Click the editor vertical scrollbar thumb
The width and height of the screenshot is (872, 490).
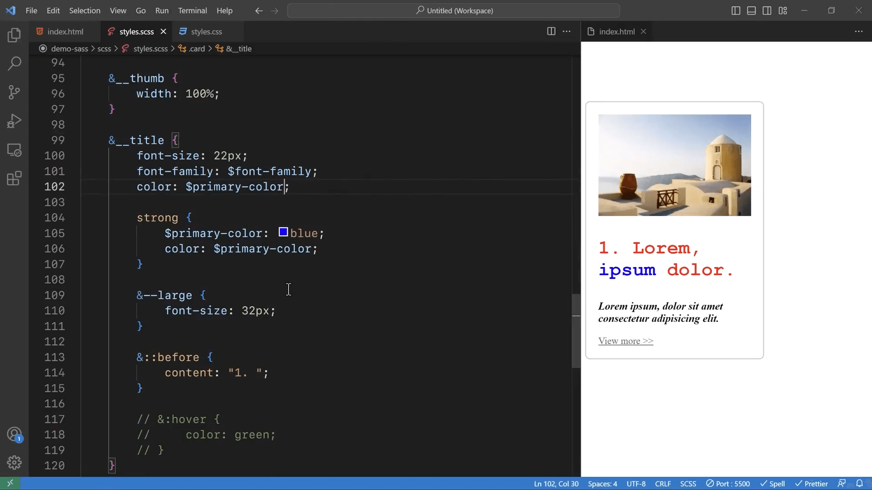pos(576,331)
